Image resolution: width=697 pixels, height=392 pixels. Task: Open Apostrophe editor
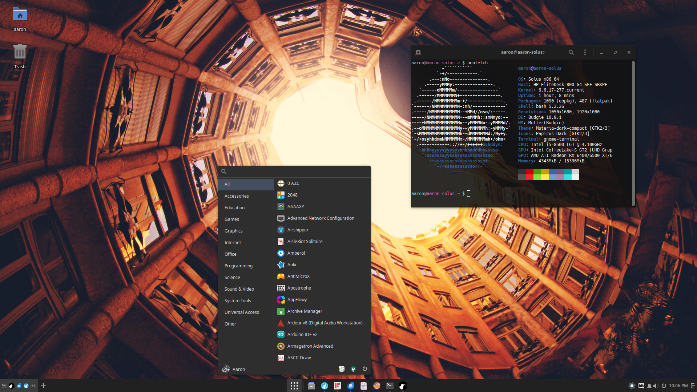[322, 288]
